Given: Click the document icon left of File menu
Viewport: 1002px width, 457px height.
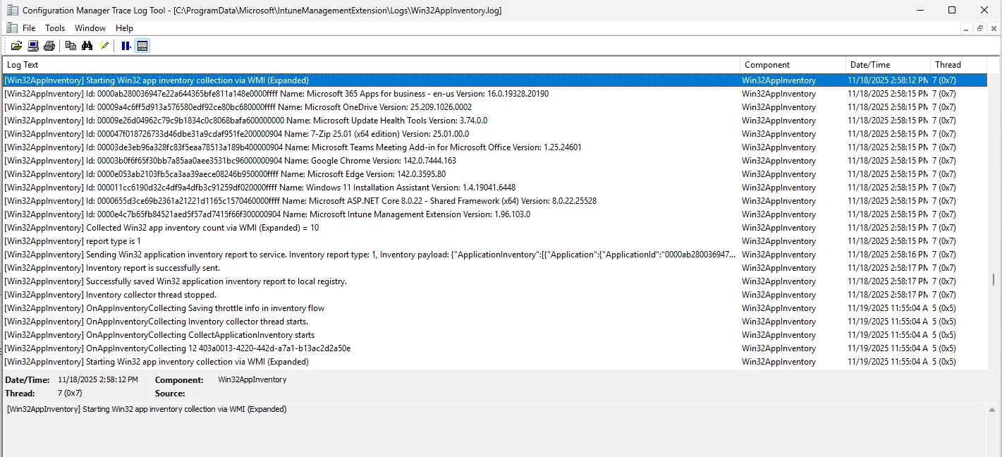Looking at the screenshot, I should [12, 28].
